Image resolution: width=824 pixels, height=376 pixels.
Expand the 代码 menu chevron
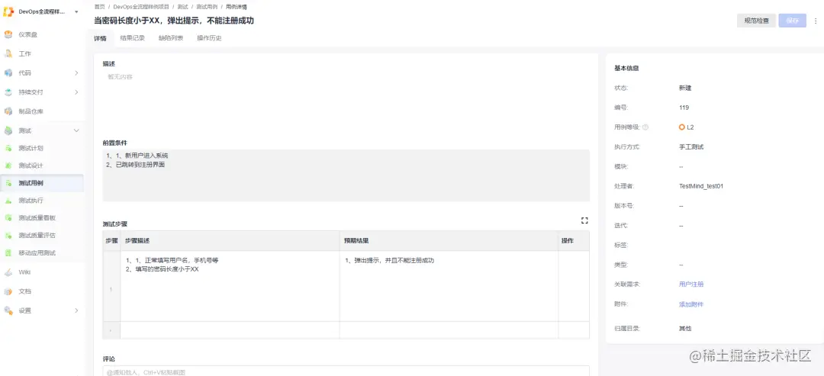point(77,73)
